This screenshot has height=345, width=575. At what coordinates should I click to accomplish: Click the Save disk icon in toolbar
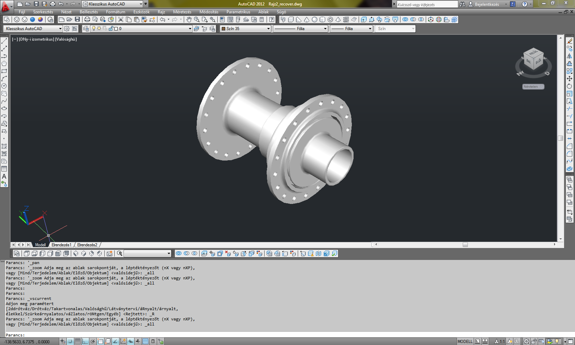[x=77, y=19]
